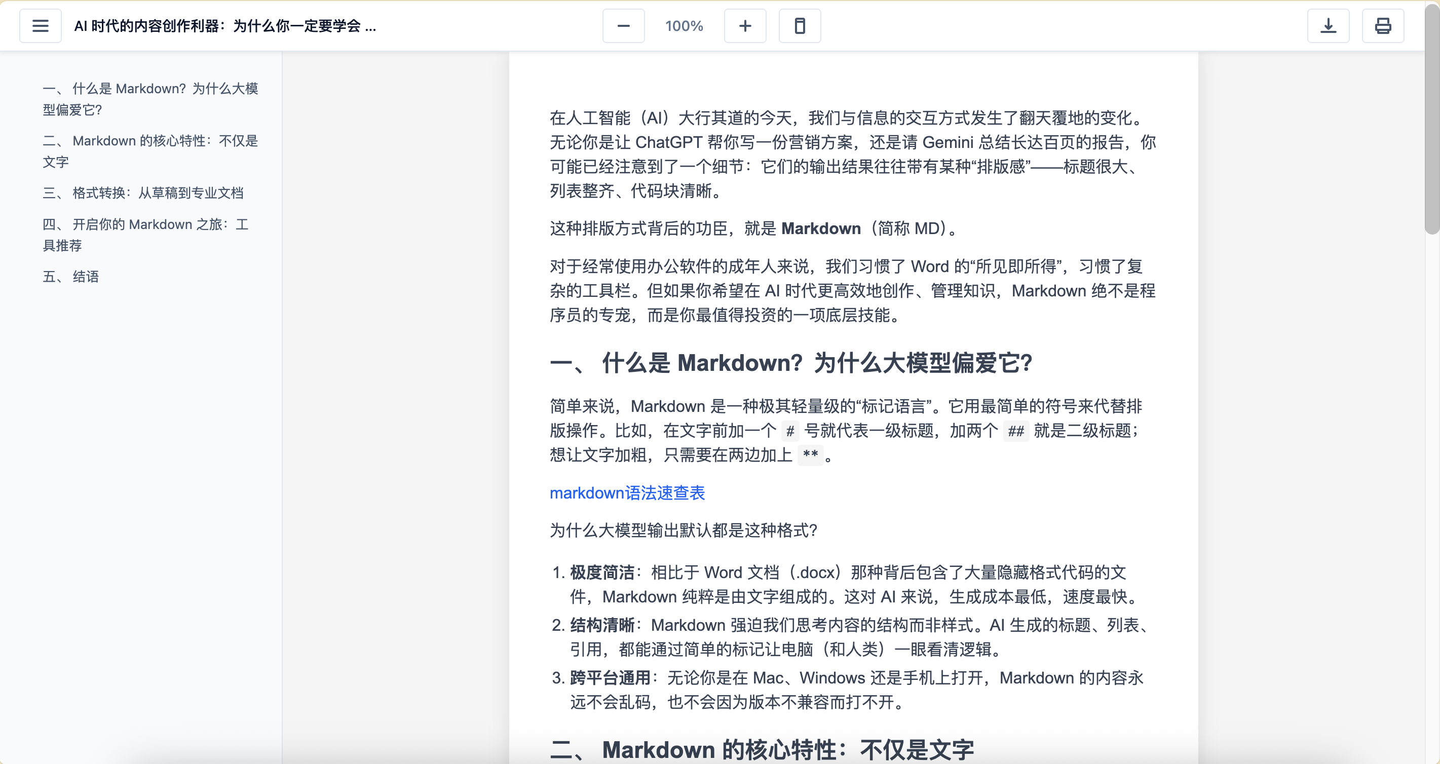Open the markdown语法速查表 link

coord(627,492)
